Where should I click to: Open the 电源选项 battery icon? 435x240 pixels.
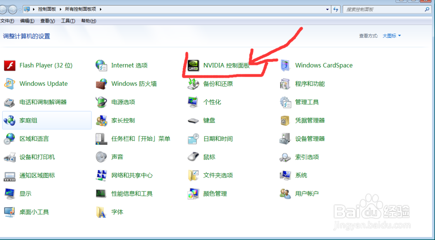(x=101, y=102)
